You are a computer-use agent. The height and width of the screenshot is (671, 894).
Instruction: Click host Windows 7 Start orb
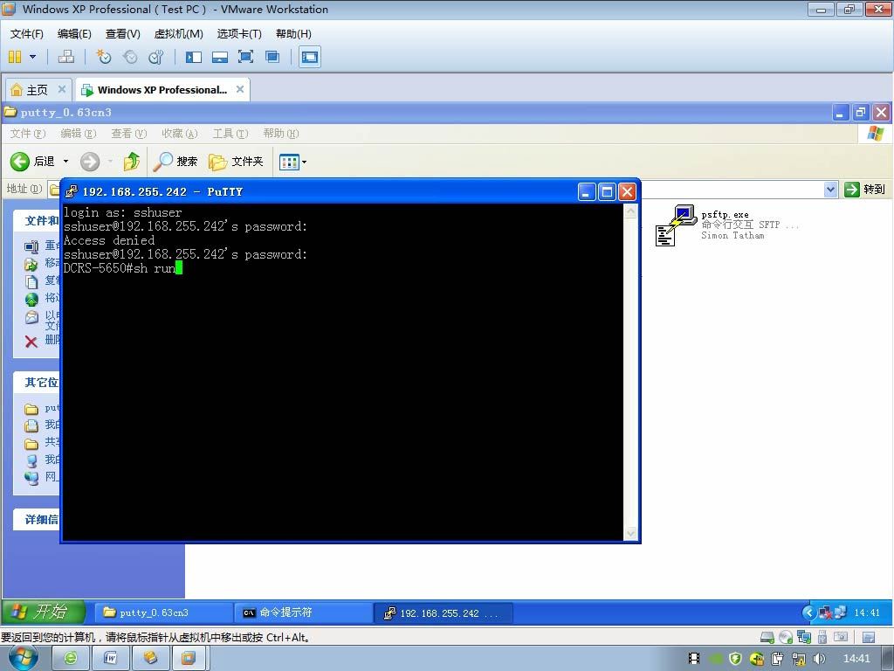(x=24, y=659)
